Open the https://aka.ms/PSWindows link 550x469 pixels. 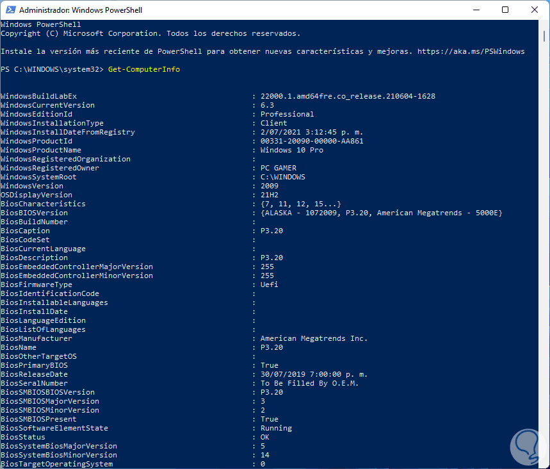tap(471, 51)
